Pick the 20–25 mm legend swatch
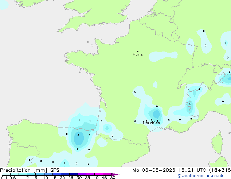The image size is (231, 179). pos(65,174)
